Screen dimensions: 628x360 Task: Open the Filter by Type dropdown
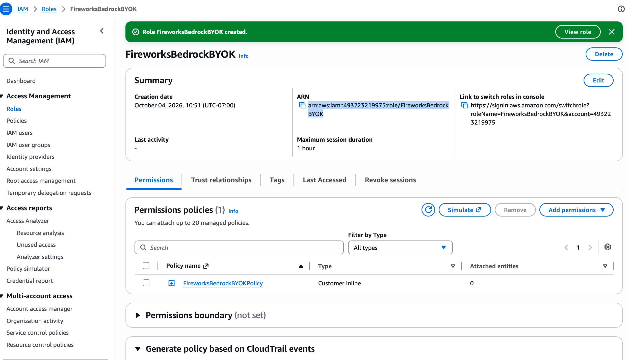tap(400, 248)
